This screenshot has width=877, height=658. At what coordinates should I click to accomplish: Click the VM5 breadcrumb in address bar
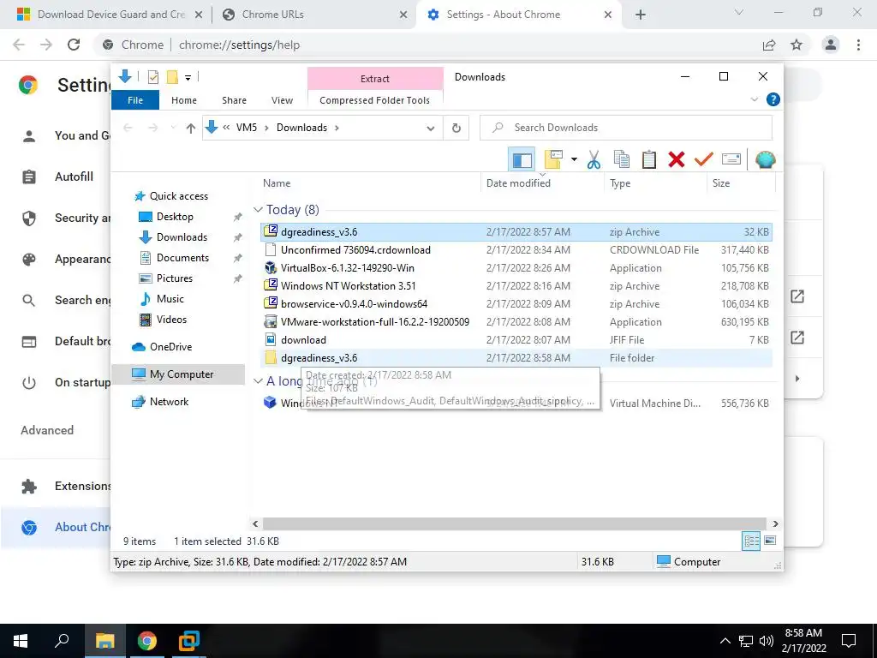click(x=246, y=128)
